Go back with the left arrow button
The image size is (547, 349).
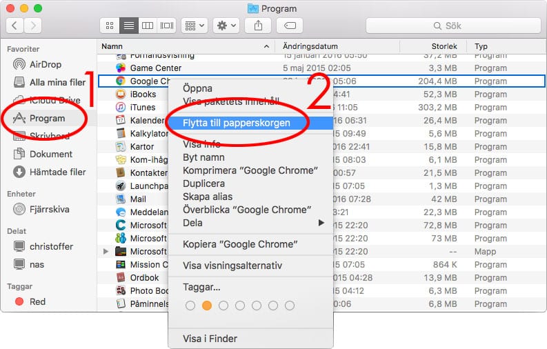click(x=14, y=26)
